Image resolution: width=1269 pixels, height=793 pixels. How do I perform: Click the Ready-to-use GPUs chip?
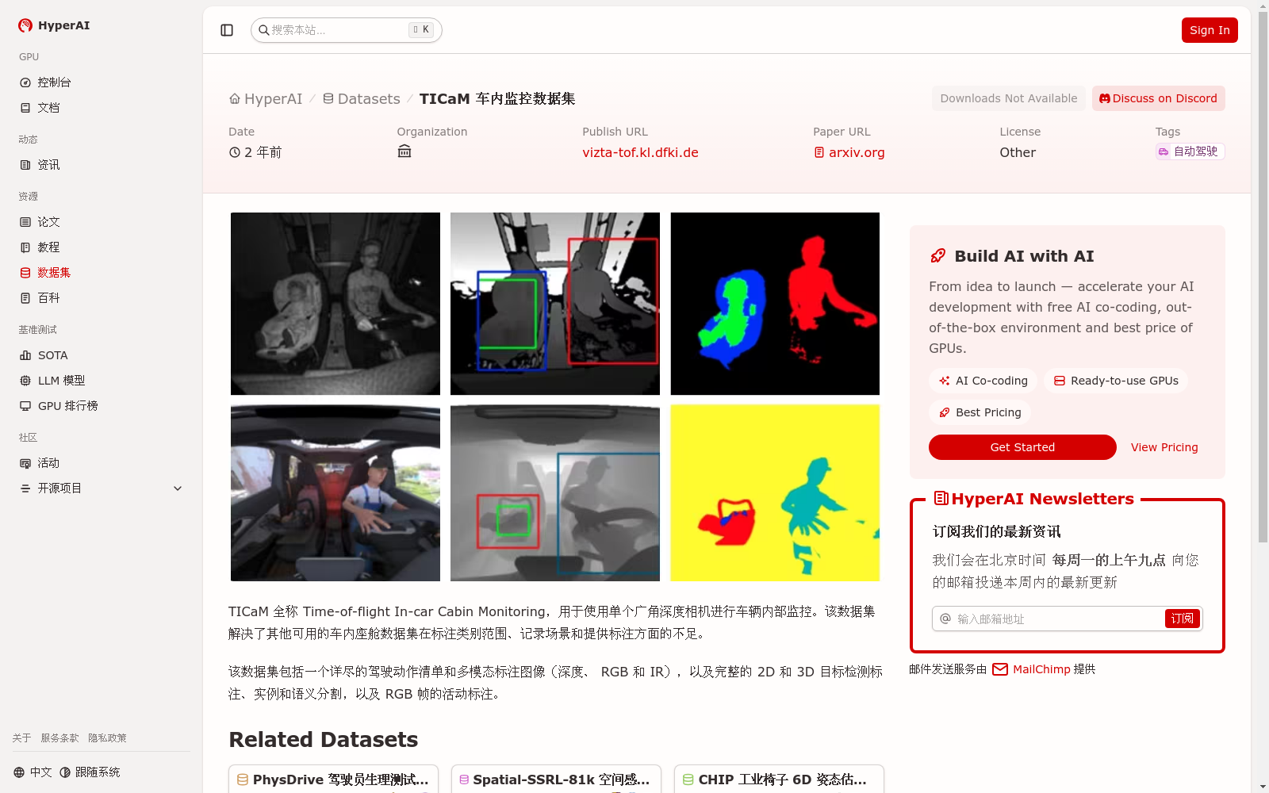(1116, 381)
